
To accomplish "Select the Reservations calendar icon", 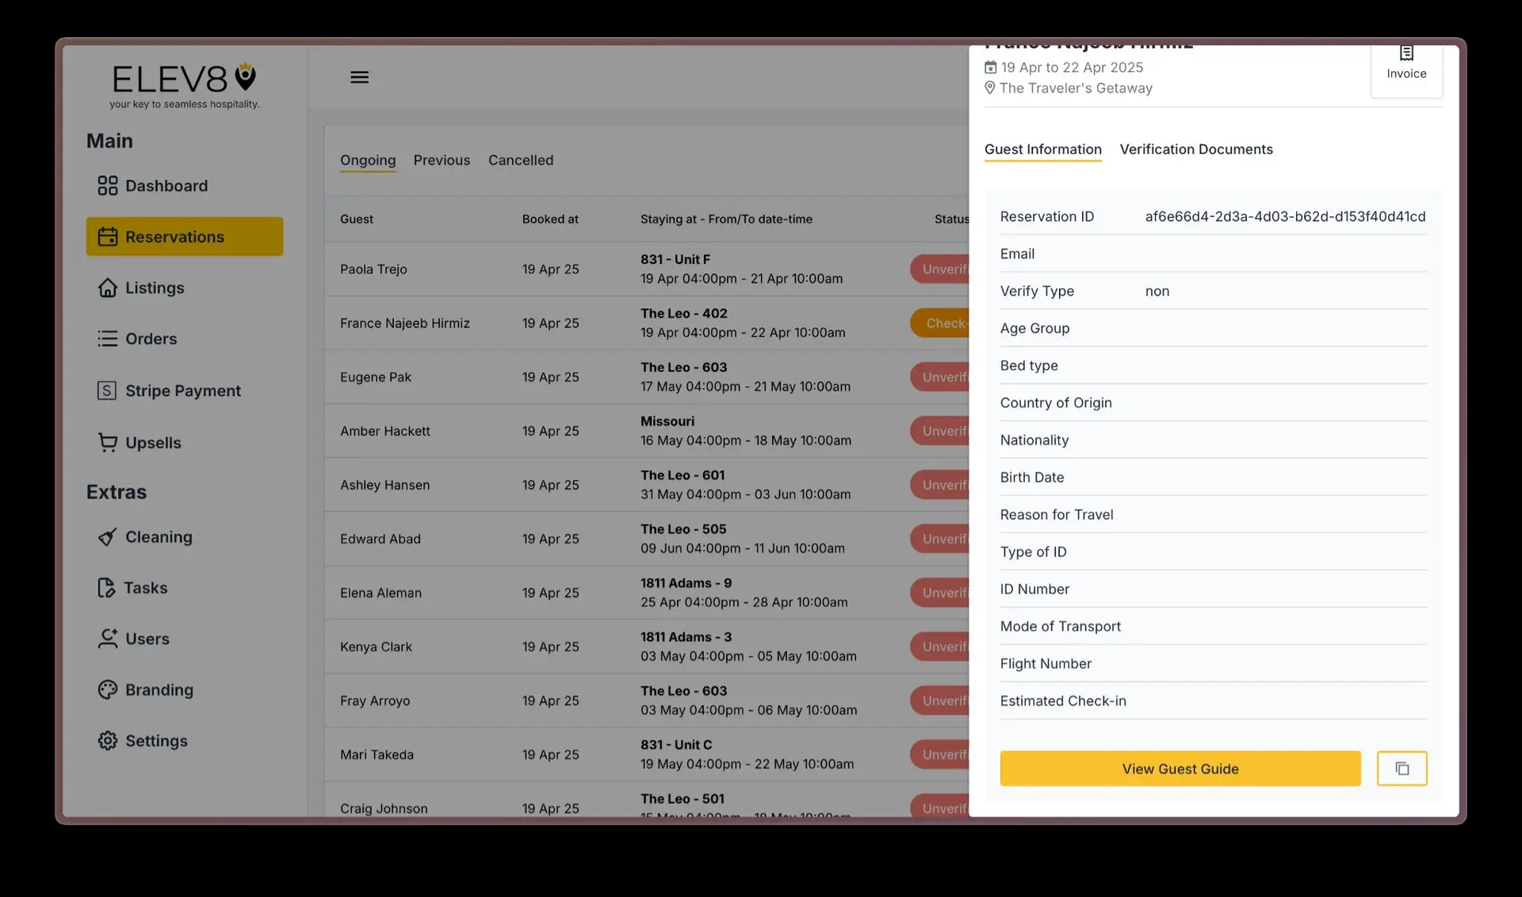I will coord(108,236).
